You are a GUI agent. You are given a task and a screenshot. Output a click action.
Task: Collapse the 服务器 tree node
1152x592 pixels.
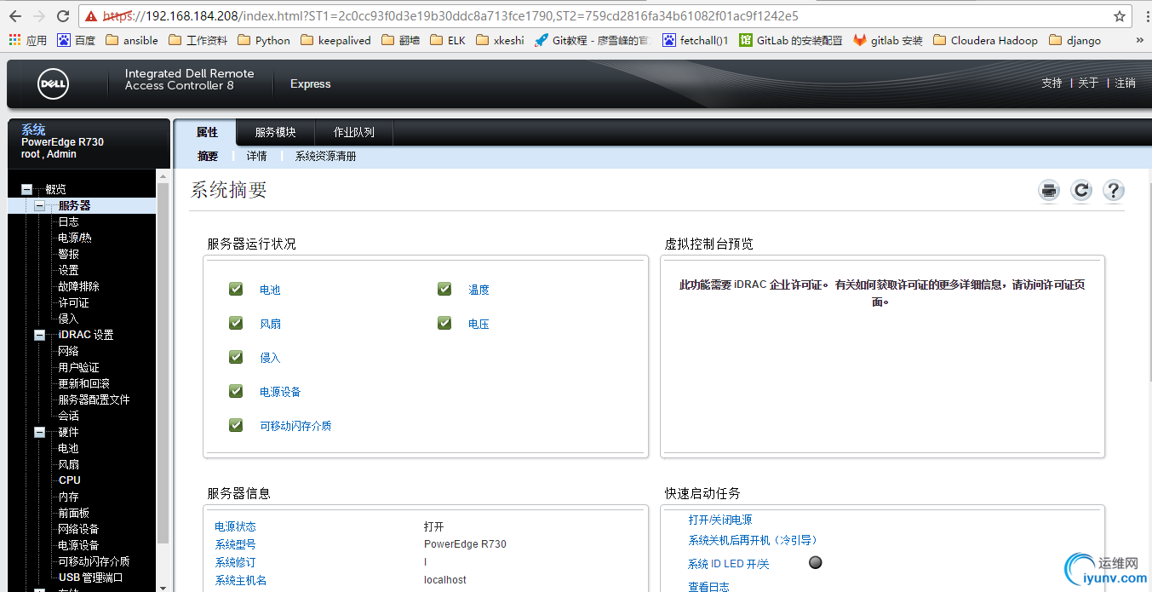pyautogui.click(x=39, y=205)
